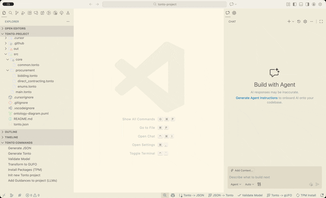The width and height of the screenshot is (326, 198).
Task: Switch to the OPEN EDITORS section
Action: tap(15, 29)
